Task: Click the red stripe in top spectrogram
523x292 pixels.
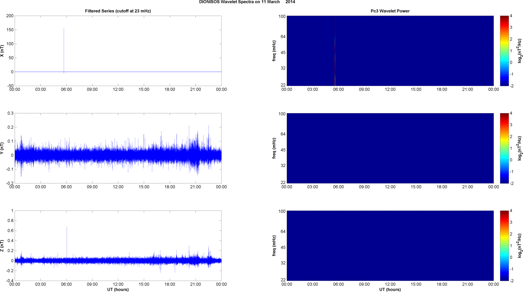Action: (x=335, y=51)
